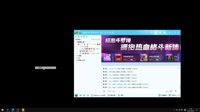The width and height of the screenshot is (200, 112).
Task: Open the YY app icon in taskbar
Action: click(x=23, y=110)
